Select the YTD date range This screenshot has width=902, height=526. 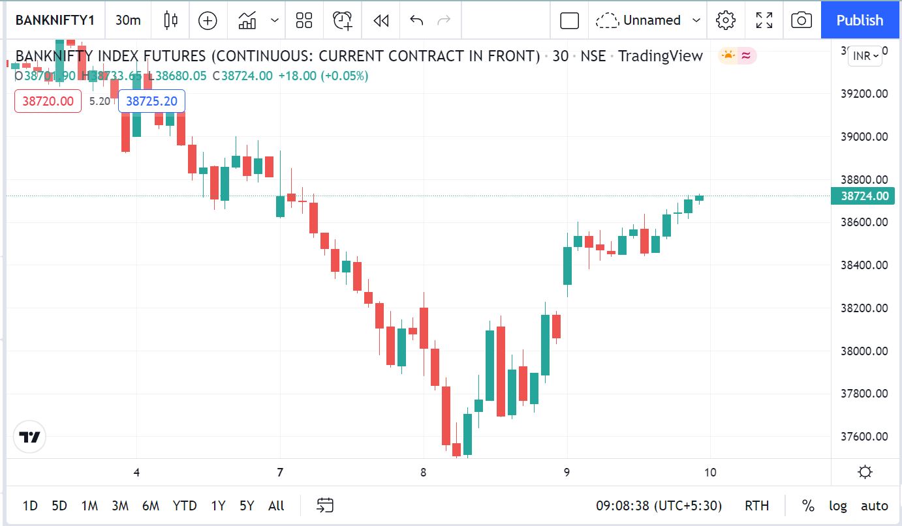point(185,506)
